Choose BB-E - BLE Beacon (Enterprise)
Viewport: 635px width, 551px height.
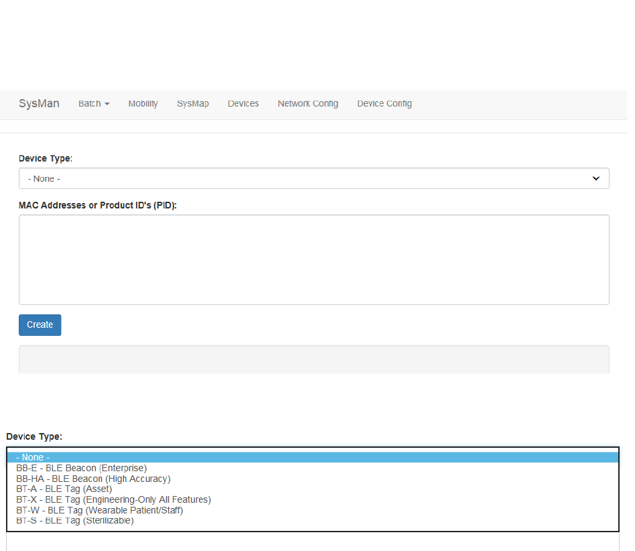[313, 468]
